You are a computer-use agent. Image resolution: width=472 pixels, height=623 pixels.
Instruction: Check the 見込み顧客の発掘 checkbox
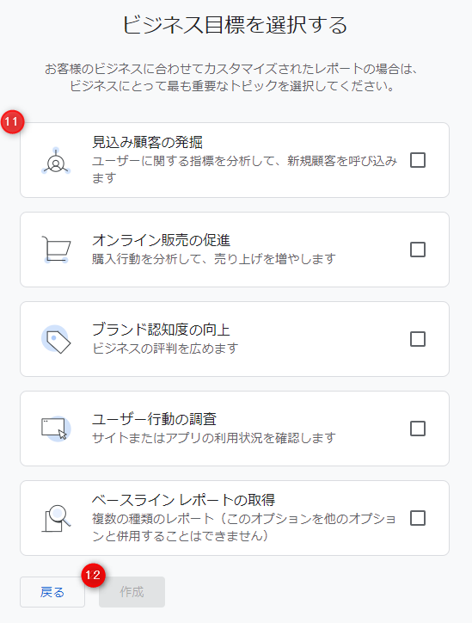[418, 160]
